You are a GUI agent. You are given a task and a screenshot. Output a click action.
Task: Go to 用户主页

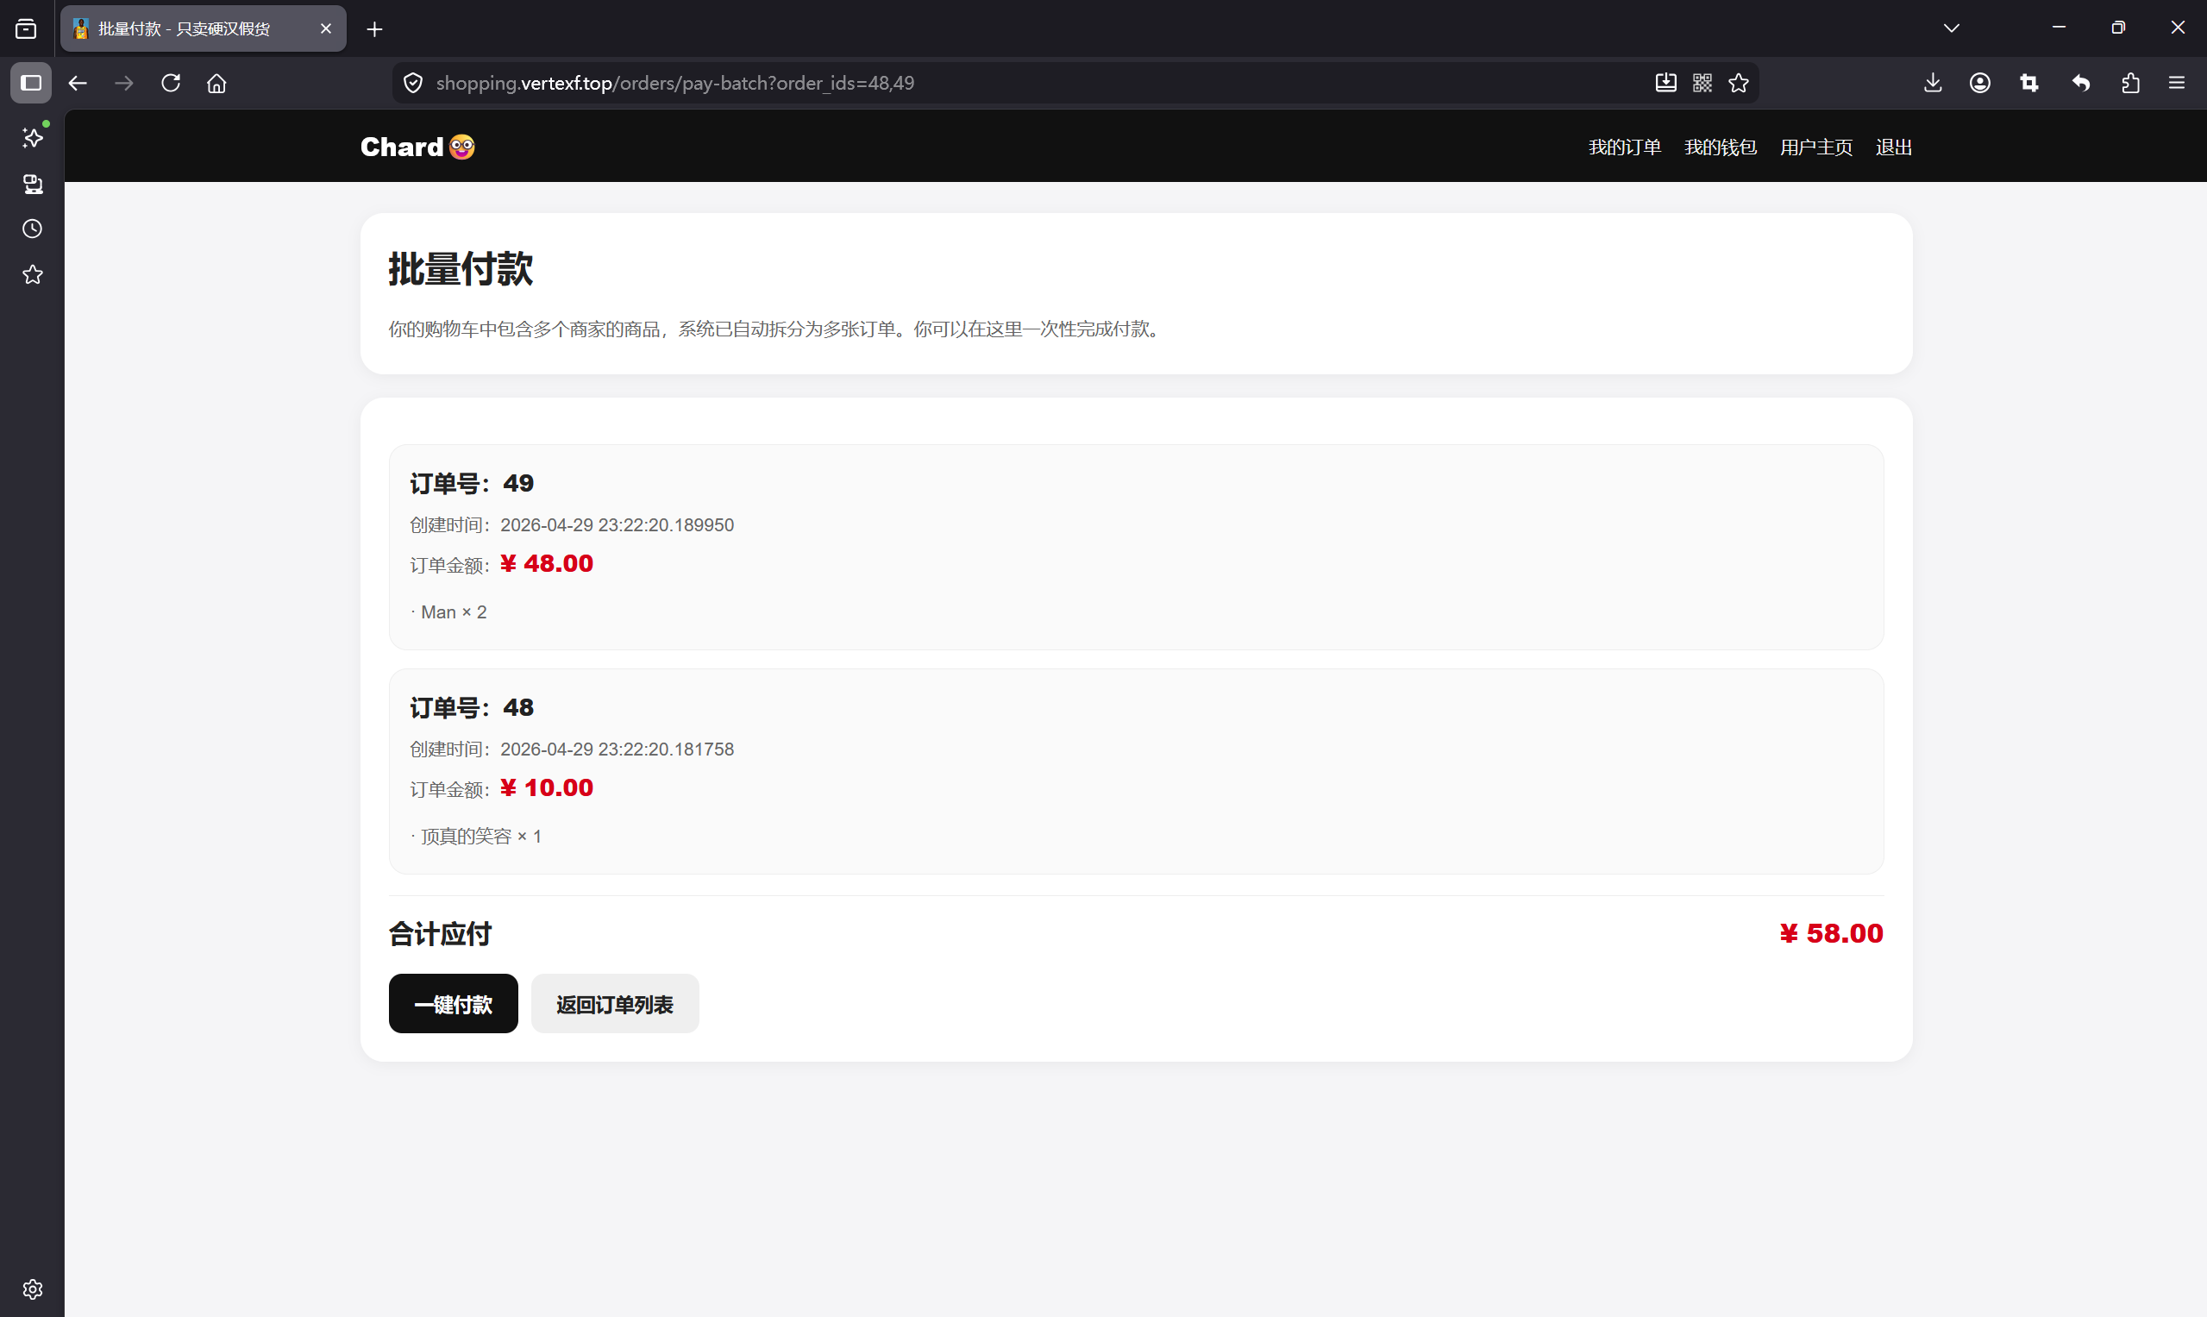(x=1815, y=147)
